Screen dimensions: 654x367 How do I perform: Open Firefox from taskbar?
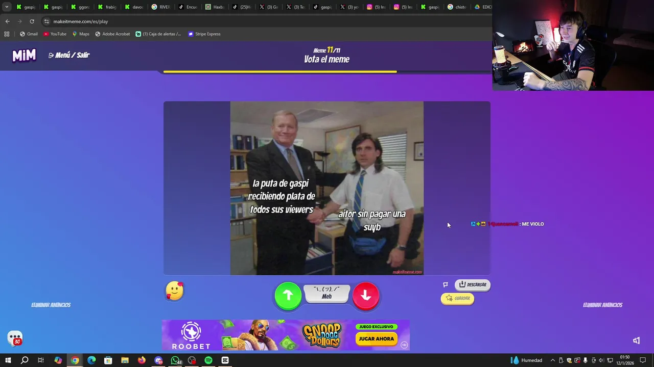pyautogui.click(x=142, y=360)
